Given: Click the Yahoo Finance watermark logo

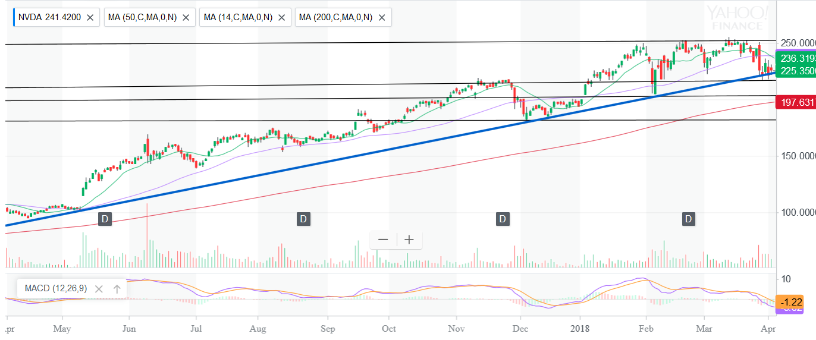Looking at the screenshot, I should click(737, 18).
